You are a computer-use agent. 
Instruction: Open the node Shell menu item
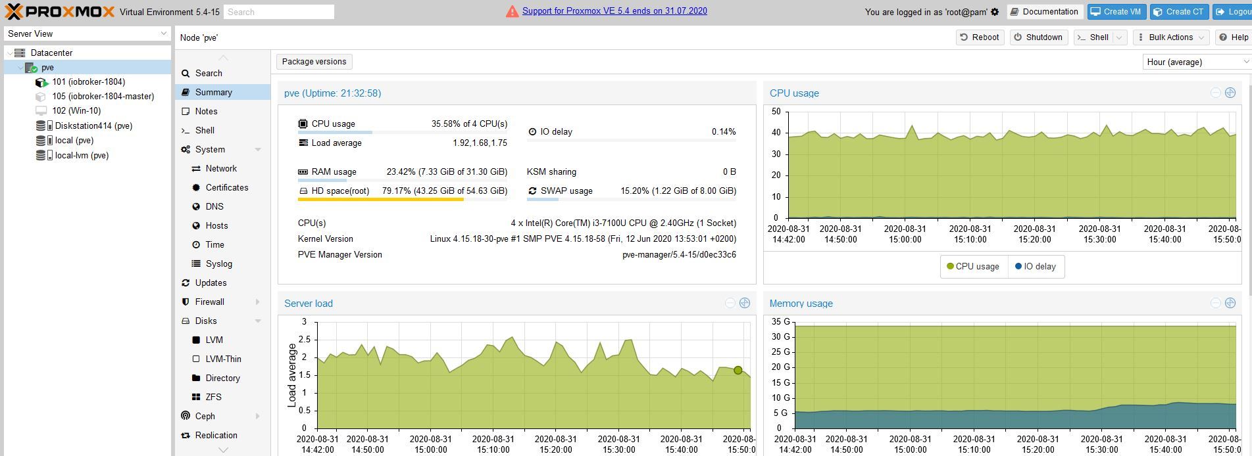(222, 130)
